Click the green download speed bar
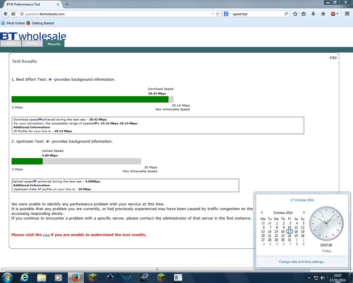The height and width of the screenshot is (283, 353). coord(90,99)
